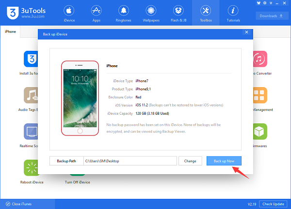Viewport: 291px width, 209px height.
Task: Click Turn Off iDevice label
Action: click(x=78, y=182)
